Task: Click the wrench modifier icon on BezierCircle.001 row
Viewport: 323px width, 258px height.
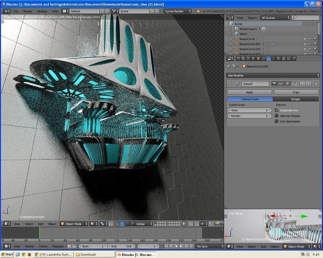Action: 273,44
